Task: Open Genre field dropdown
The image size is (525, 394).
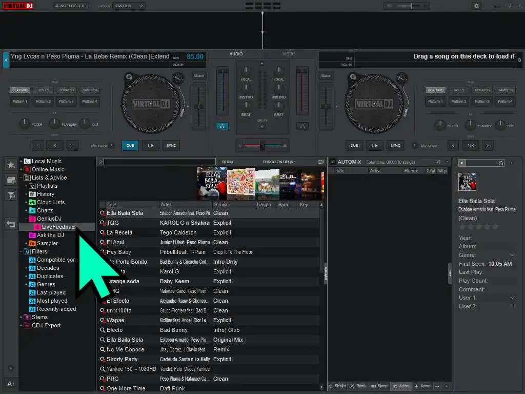Action: pyautogui.click(x=512, y=255)
